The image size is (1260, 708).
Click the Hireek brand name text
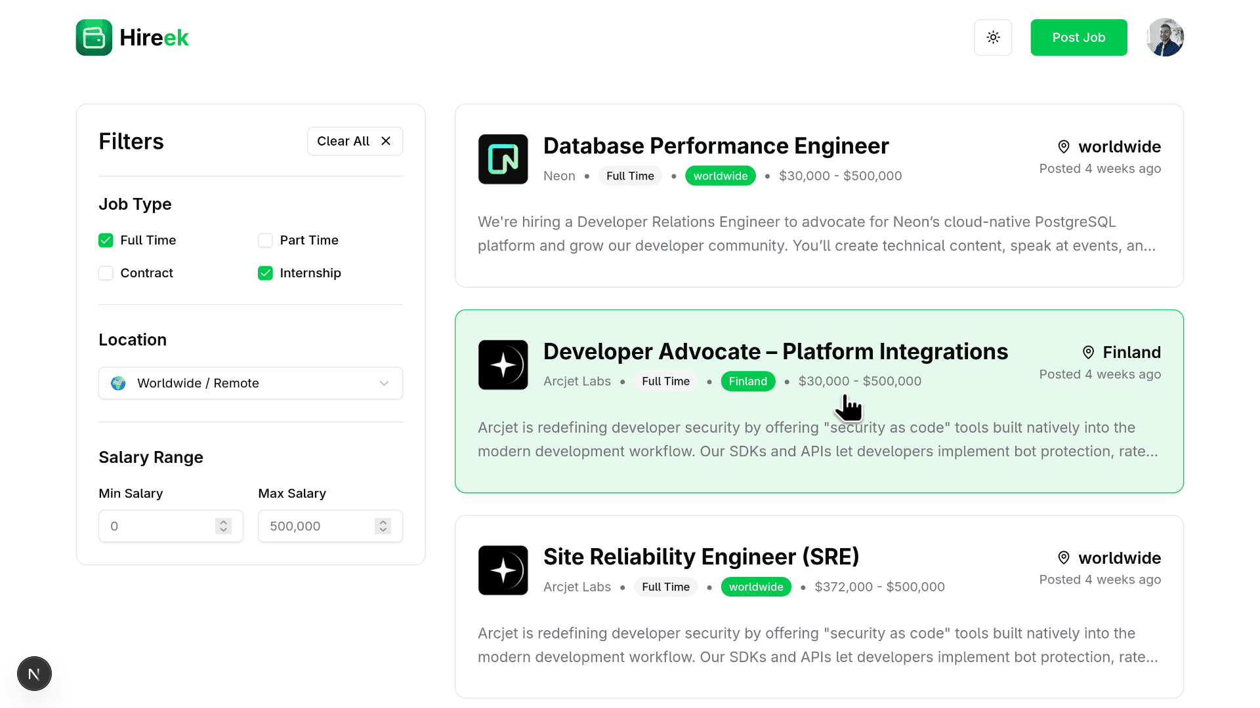[x=154, y=38]
